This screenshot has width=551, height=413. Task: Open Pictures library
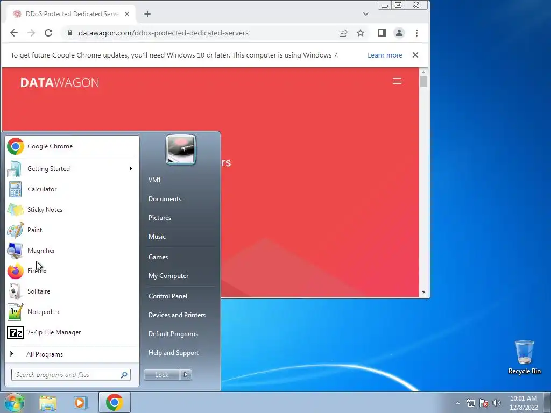159,218
